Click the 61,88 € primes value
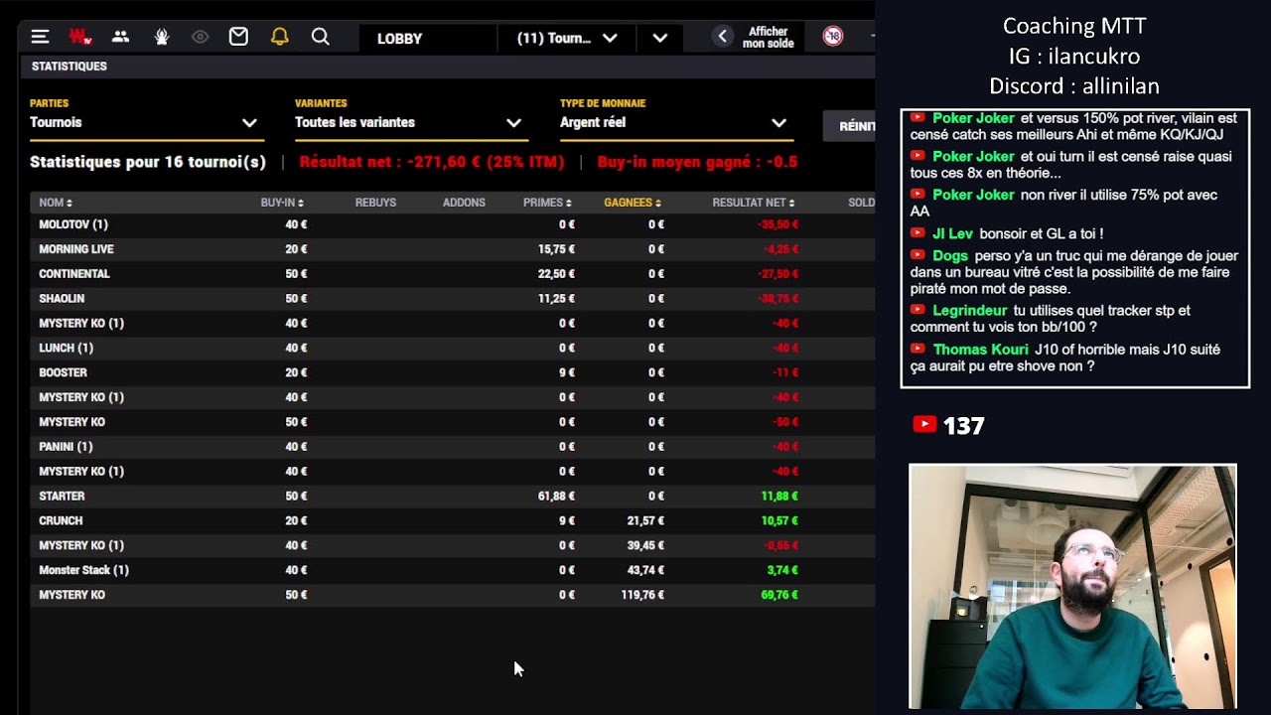Viewport: 1271px width, 715px height. point(556,497)
